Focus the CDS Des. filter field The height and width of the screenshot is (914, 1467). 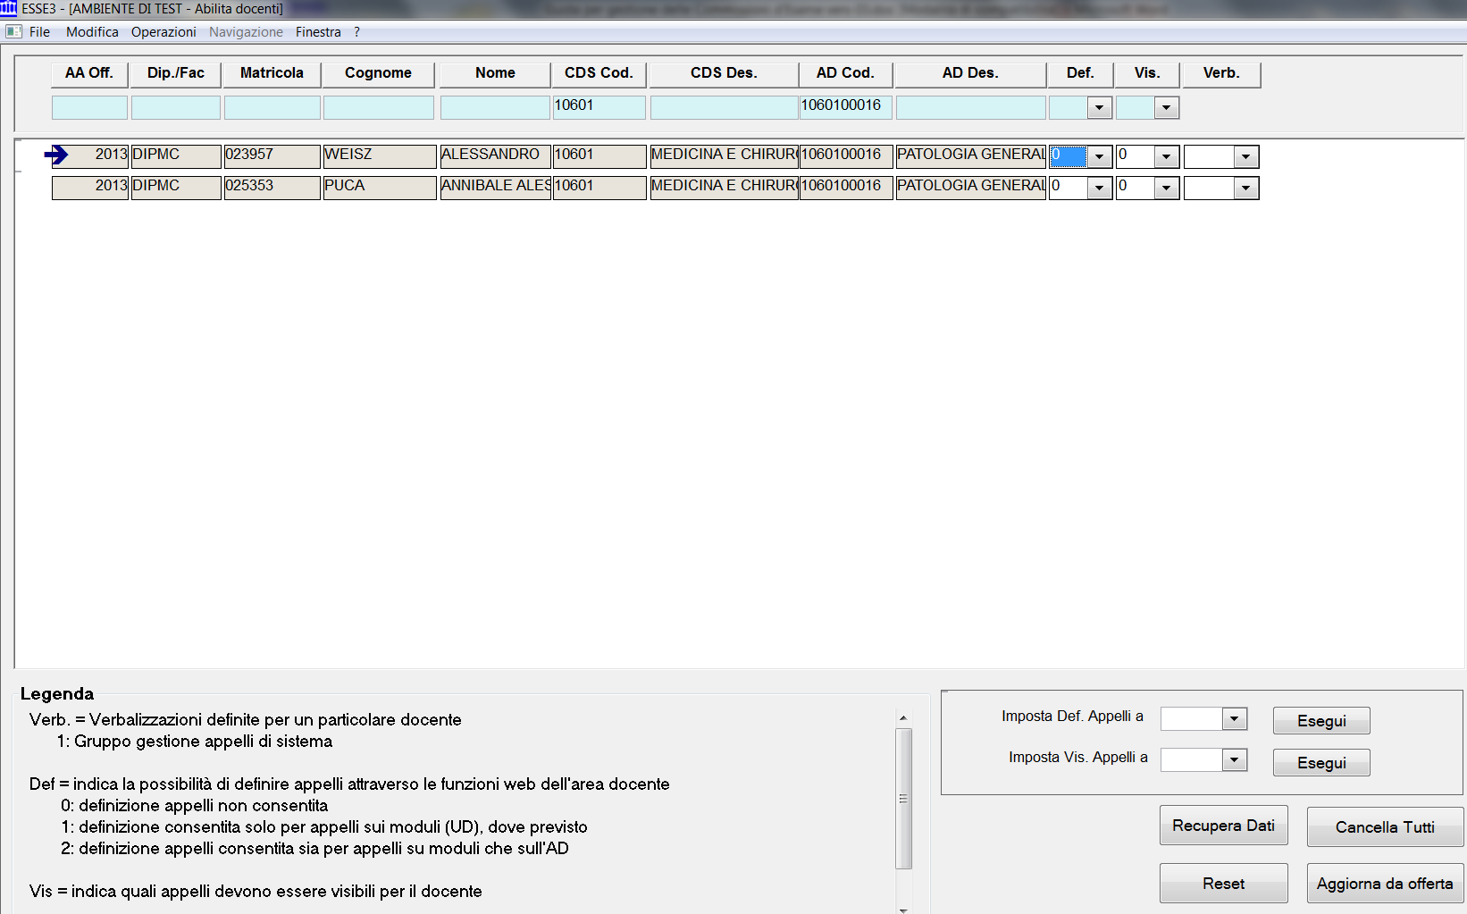pos(724,107)
